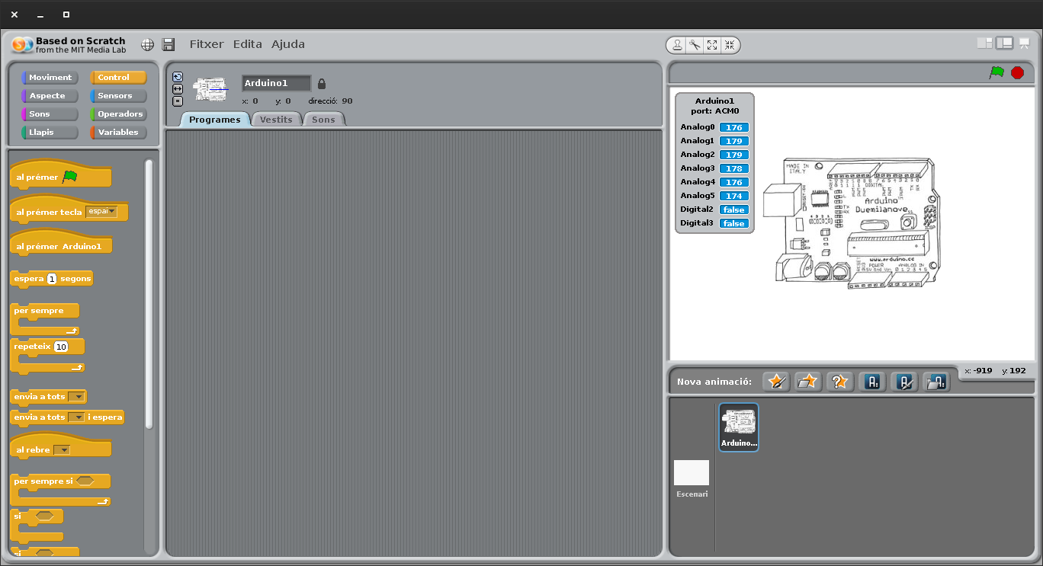The width and height of the screenshot is (1043, 566).
Task: Switch to full stage layout
Action: coord(1005,43)
